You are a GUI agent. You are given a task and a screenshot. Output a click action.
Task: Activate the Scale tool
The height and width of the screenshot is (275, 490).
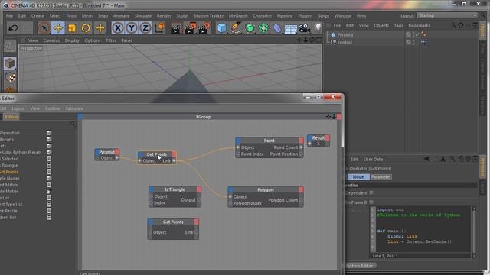[x=72, y=28]
